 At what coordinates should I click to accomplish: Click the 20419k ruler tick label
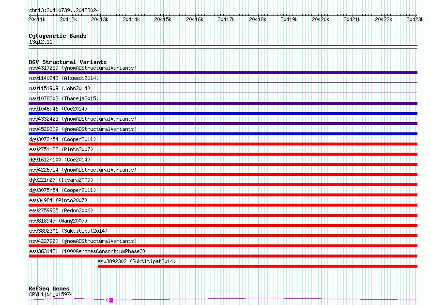coord(289,19)
